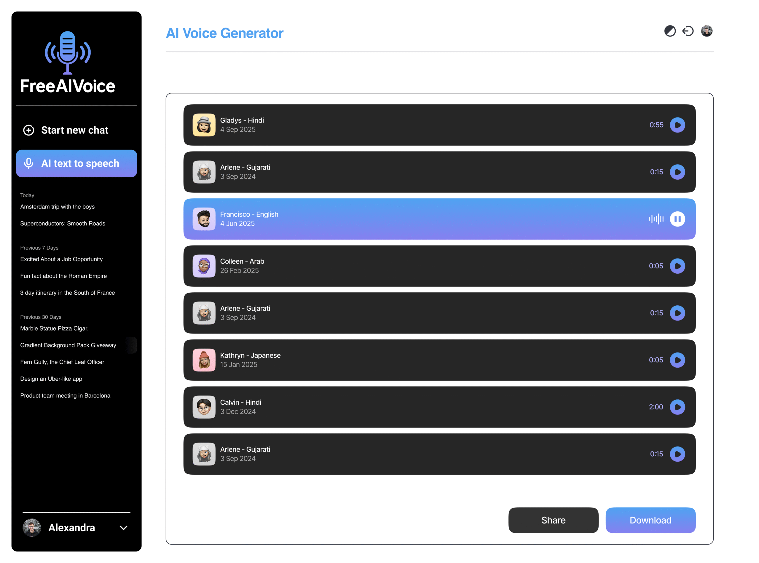Pause the Francisco - English recording
This screenshot has width=759, height=563.
point(677,219)
